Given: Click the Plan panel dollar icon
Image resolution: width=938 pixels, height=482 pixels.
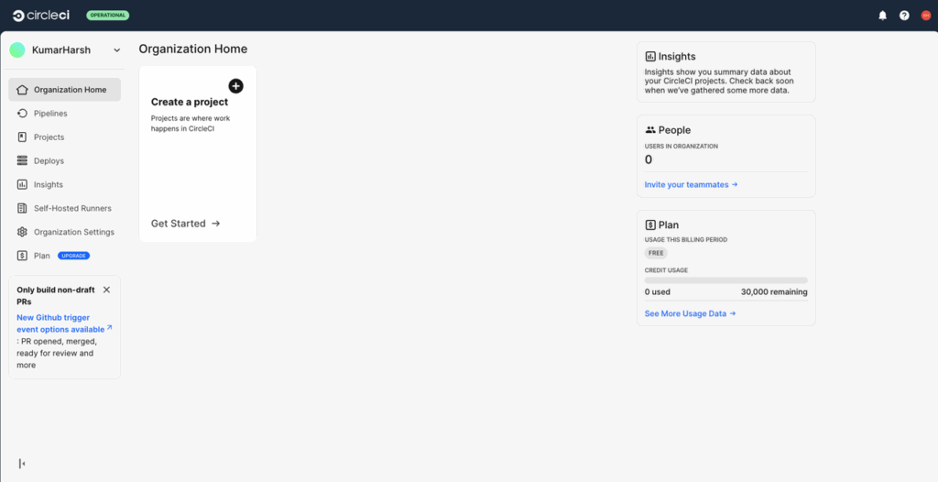Looking at the screenshot, I should click(x=650, y=225).
